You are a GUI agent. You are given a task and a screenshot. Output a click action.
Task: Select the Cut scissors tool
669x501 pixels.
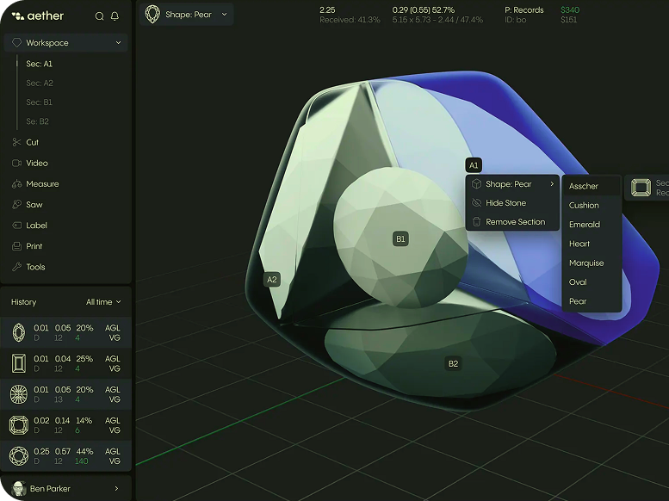[32, 142]
